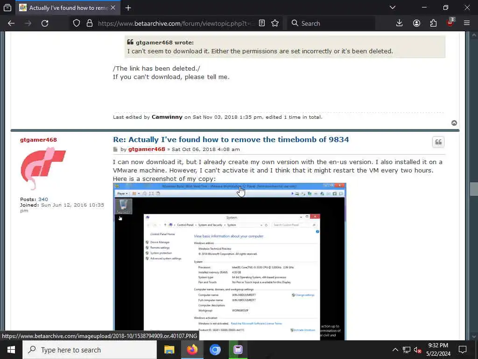Open the Firefox View icon
The image size is (478, 359).
click(7, 8)
